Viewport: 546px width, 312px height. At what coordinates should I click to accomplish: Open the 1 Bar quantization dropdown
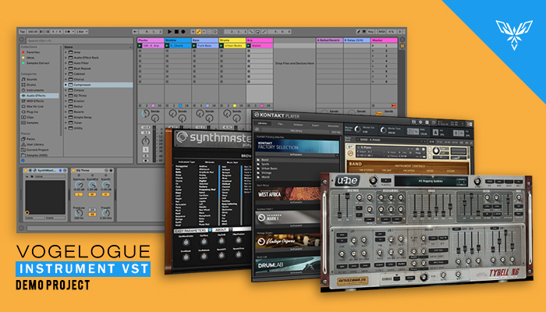[82, 32]
